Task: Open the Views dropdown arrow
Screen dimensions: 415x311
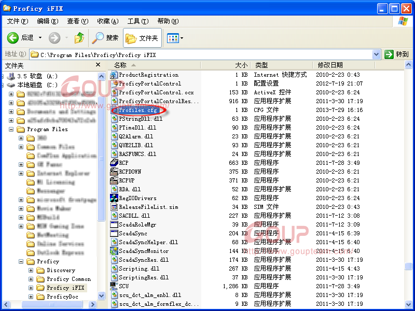Action: (182, 38)
